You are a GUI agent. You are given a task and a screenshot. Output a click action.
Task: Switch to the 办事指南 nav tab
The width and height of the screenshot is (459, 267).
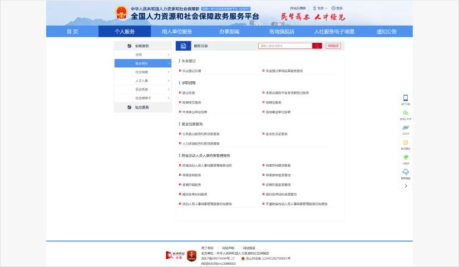pos(229,32)
